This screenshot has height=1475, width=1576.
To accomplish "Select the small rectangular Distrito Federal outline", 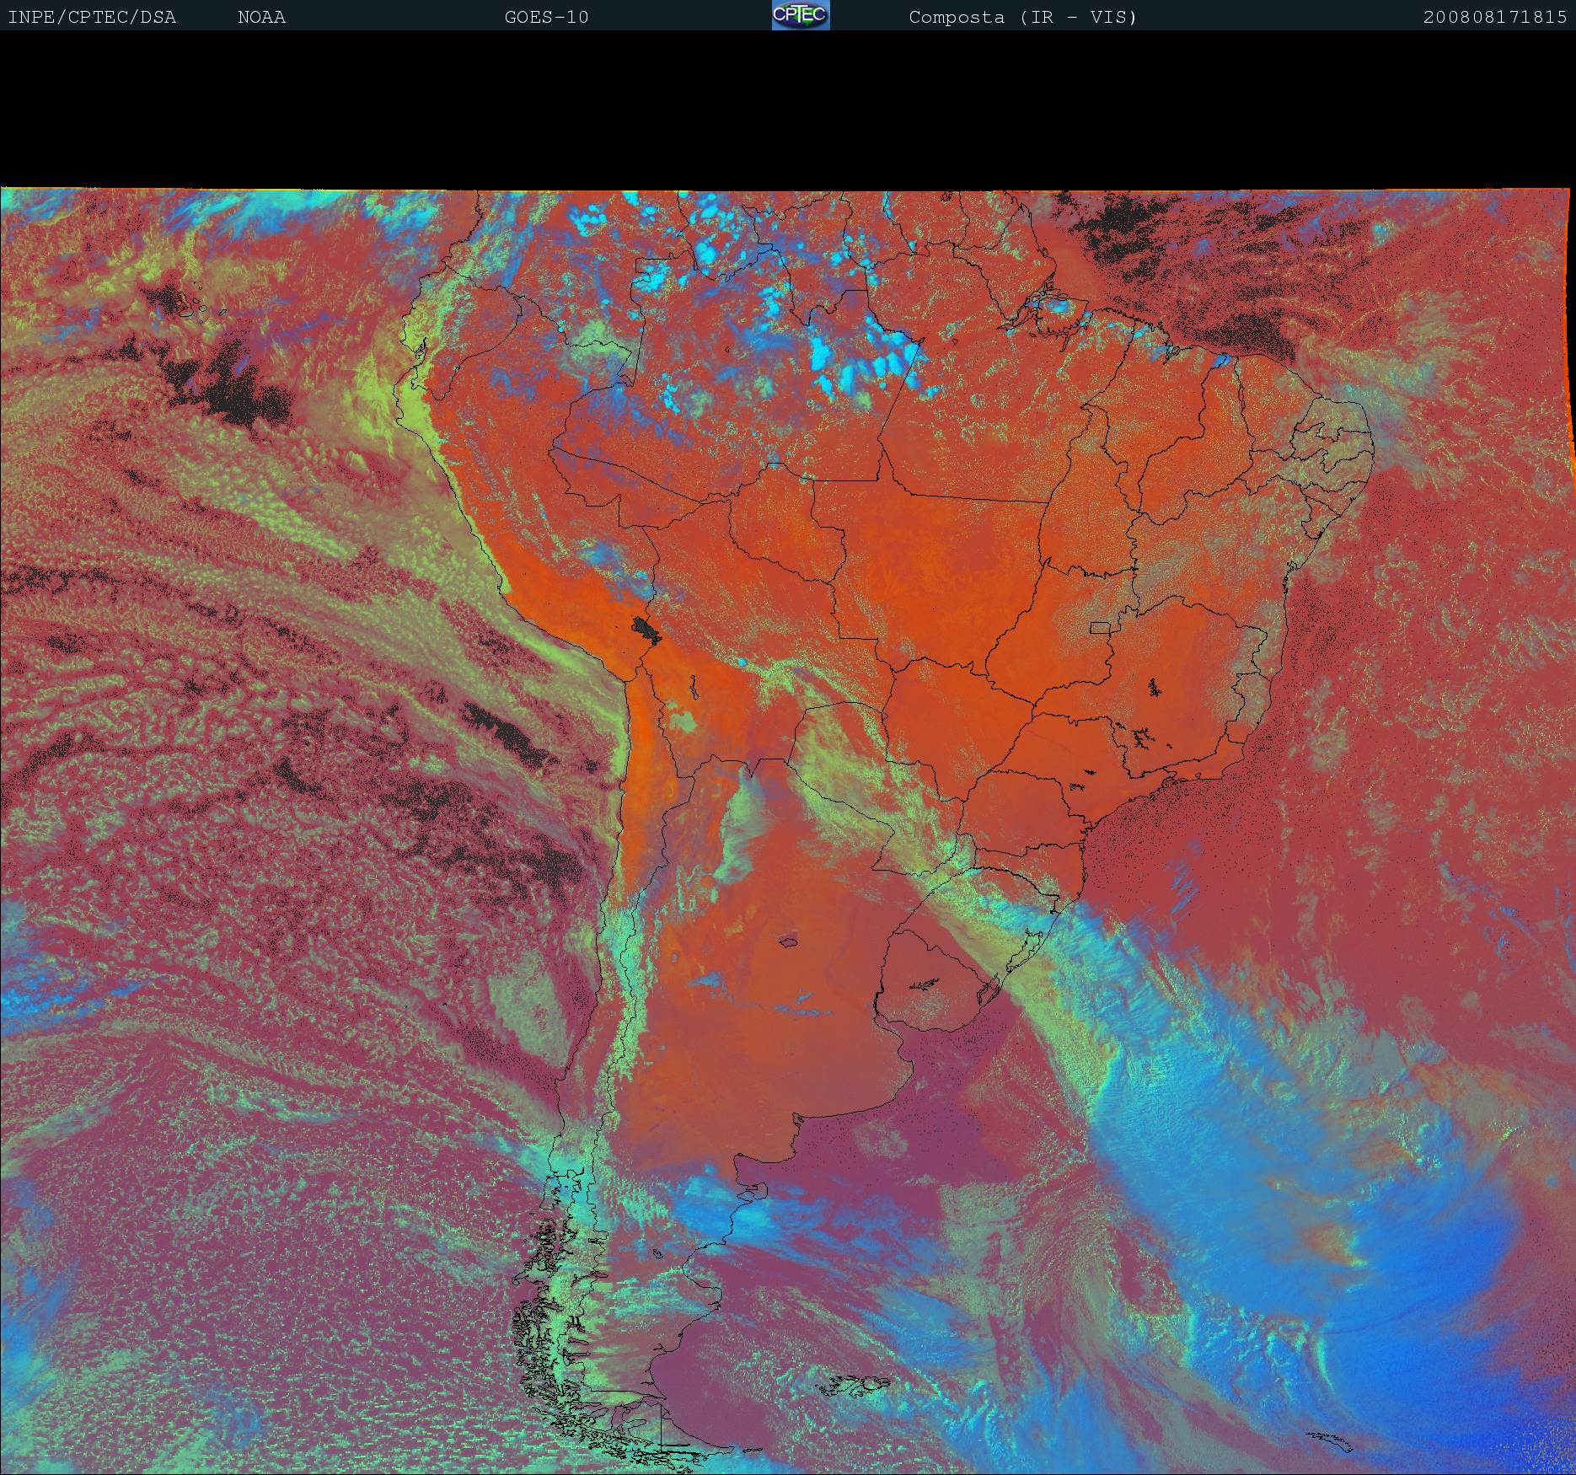I will pyautogui.click(x=1101, y=626).
